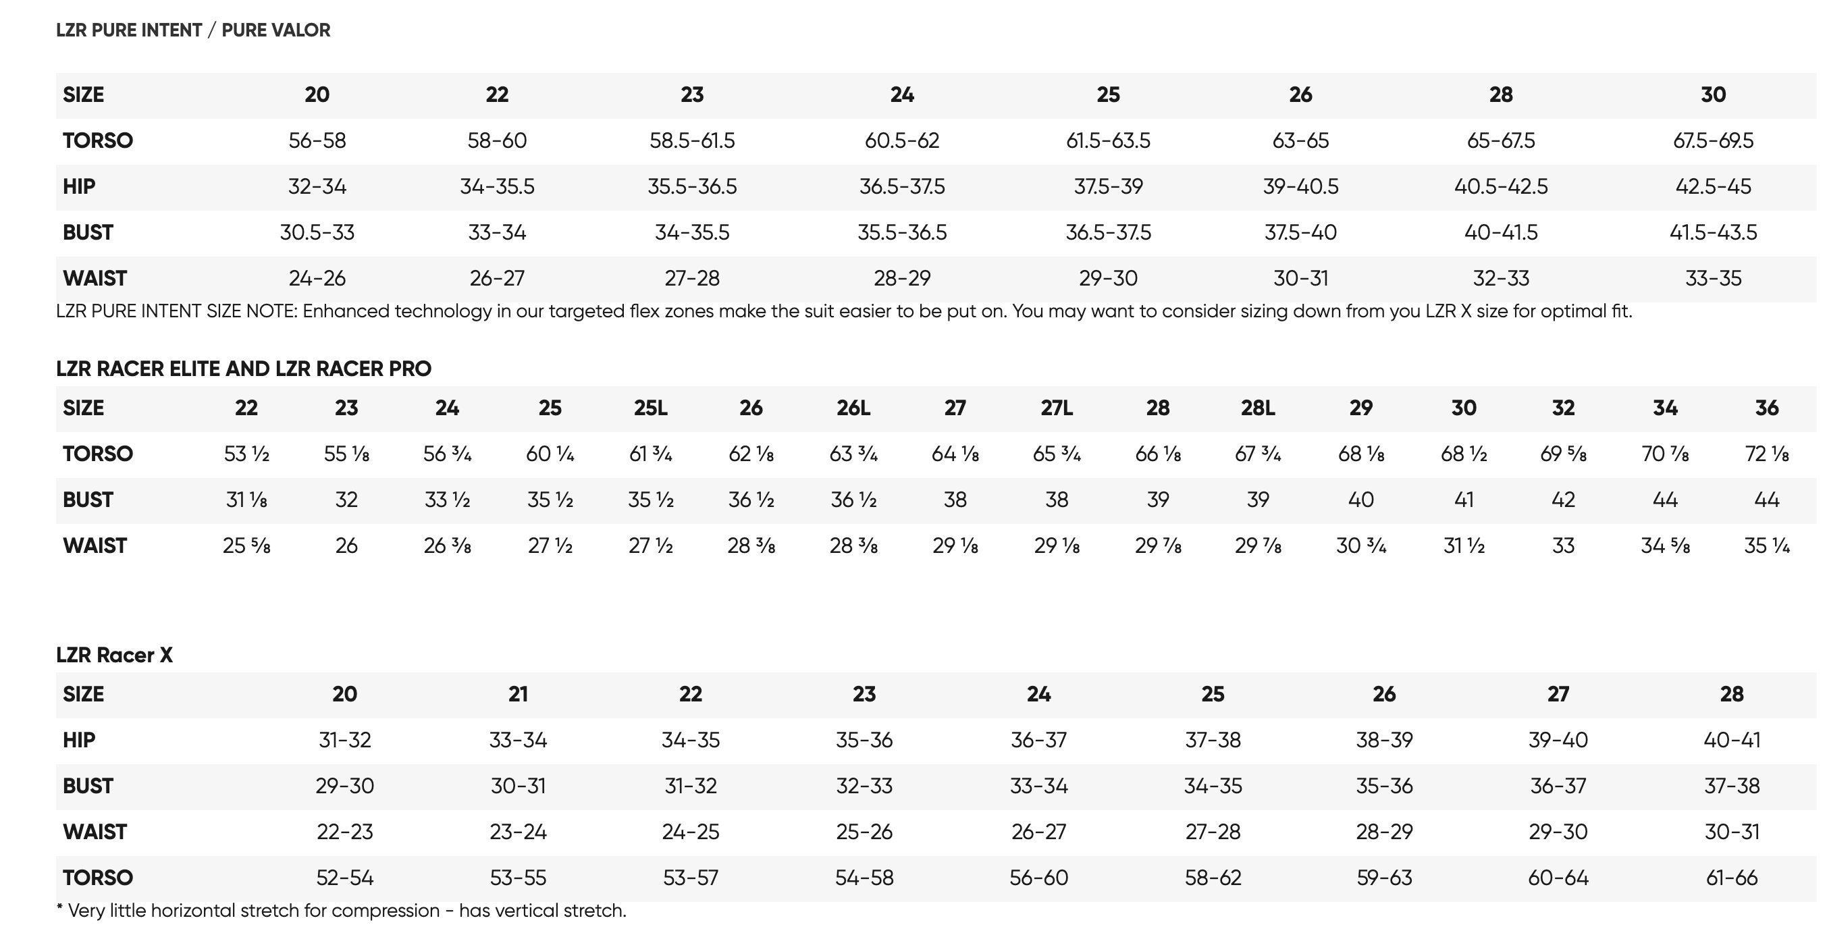Click the torso value 72 ⅛
The image size is (1827, 933).
click(x=1766, y=454)
